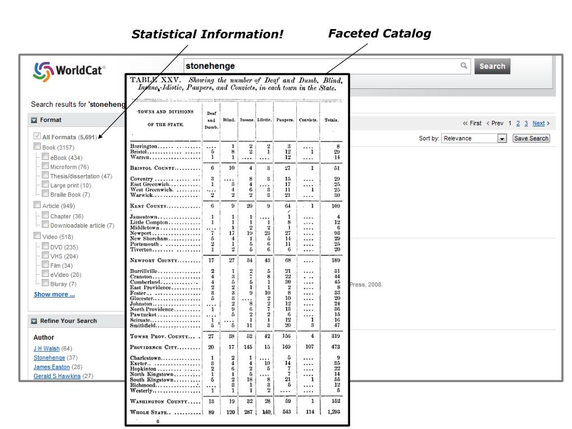The image size is (572, 429).
Task: Go to the Next results page
Action: point(541,123)
